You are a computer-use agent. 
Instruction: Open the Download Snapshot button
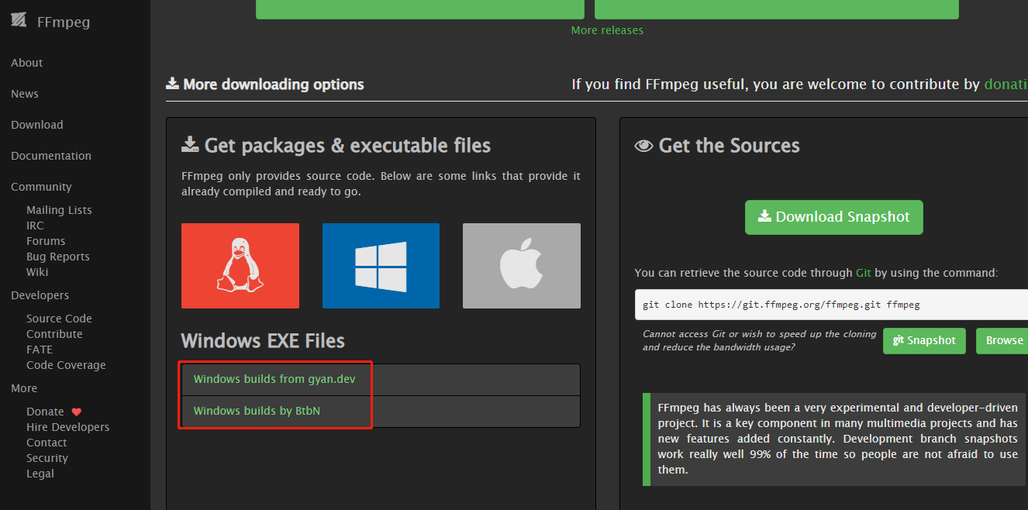tap(833, 217)
